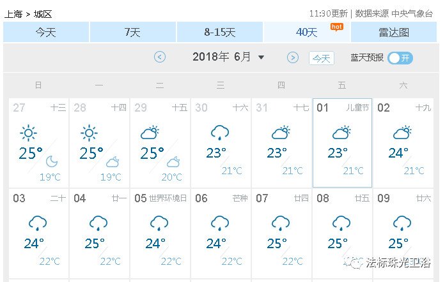
Task: Click partly cloudy icon on June 01
Action: 341,133
